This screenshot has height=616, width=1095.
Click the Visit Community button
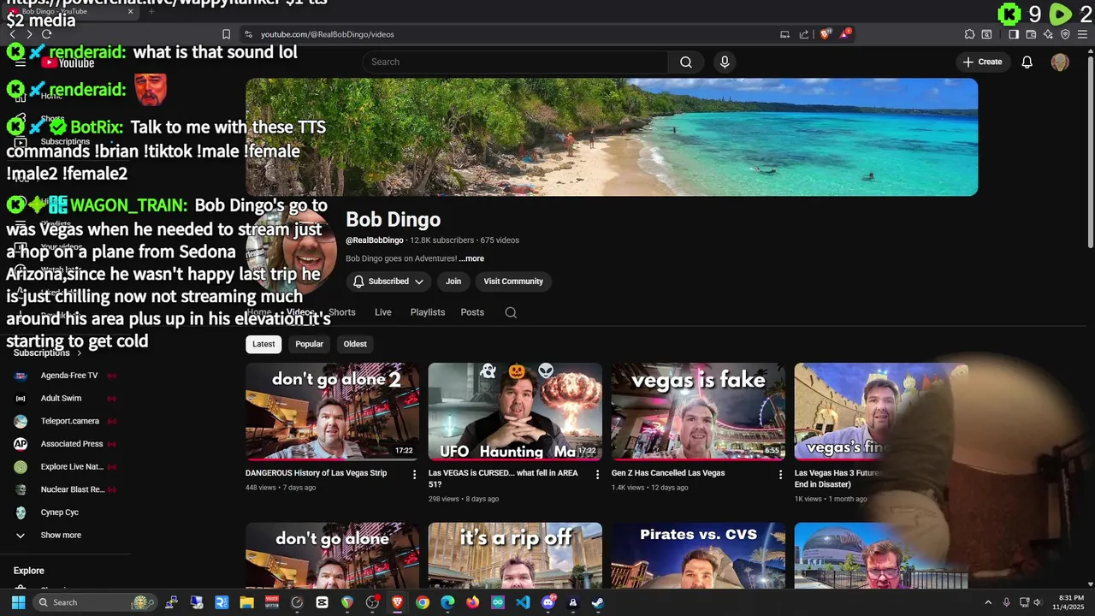tap(513, 281)
